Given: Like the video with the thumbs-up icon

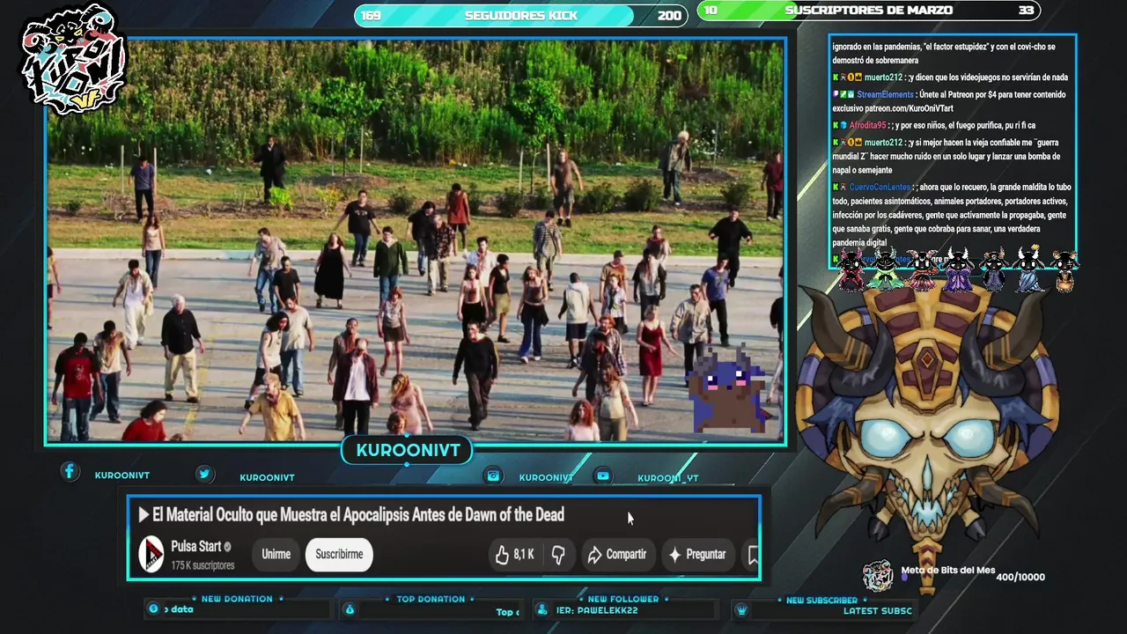Looking at the screenshot, I should coord(502,555).
